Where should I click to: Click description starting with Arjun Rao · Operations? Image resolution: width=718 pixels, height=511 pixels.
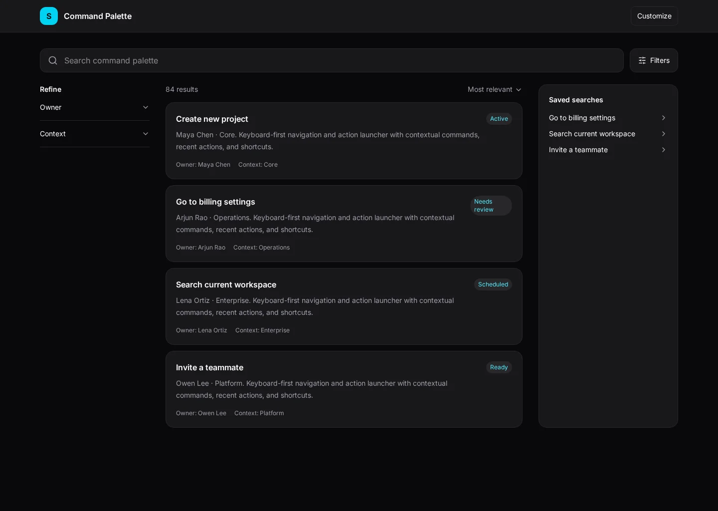(315, 224)
